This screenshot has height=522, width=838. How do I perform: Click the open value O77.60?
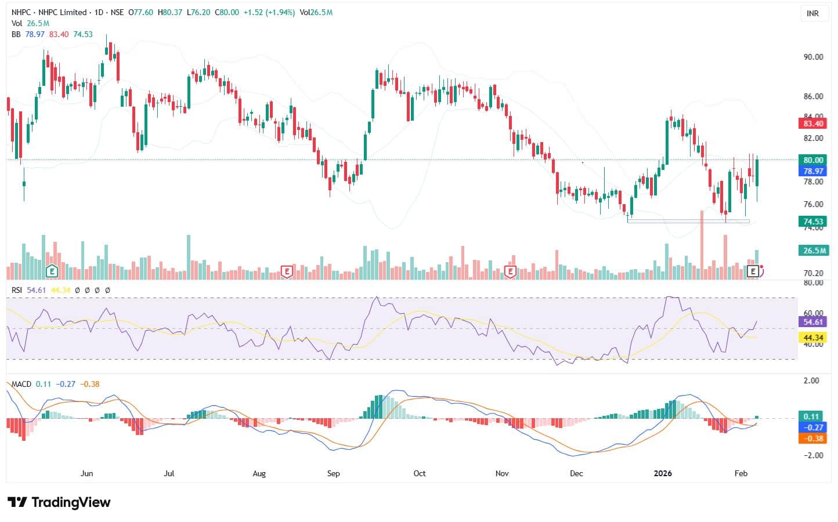click(x=140, y=12)
